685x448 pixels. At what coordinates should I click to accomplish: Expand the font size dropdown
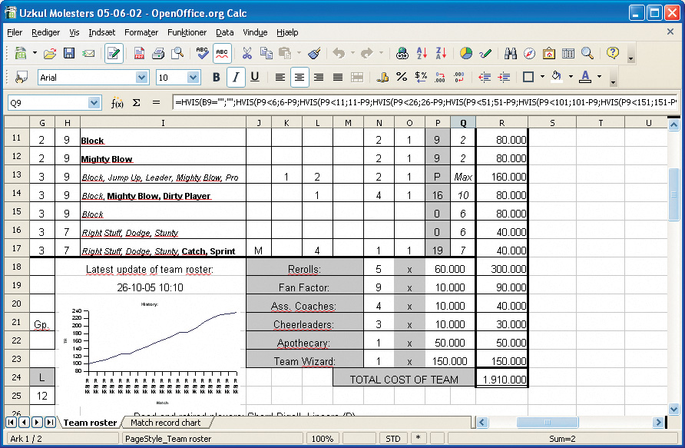point(194,78)
